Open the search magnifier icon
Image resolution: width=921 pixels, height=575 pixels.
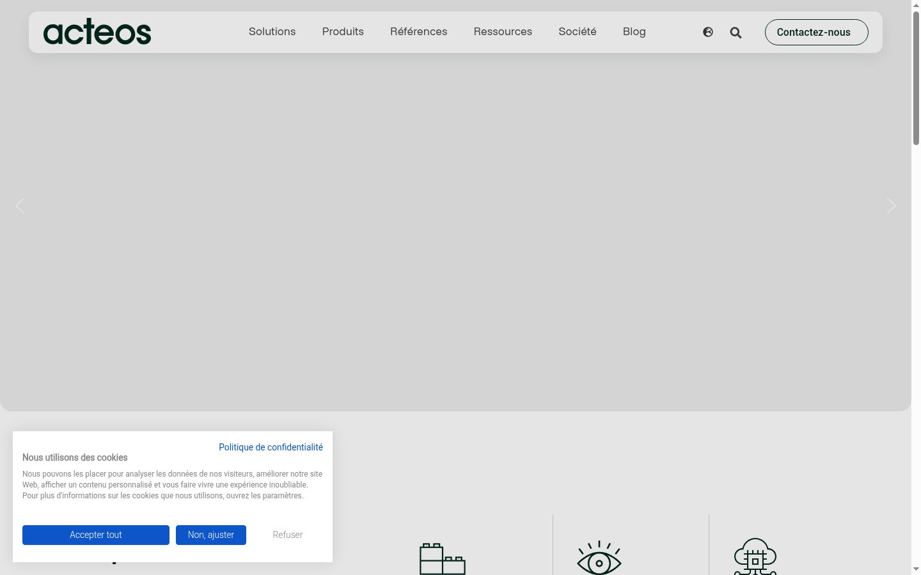(x=736, y=33)
